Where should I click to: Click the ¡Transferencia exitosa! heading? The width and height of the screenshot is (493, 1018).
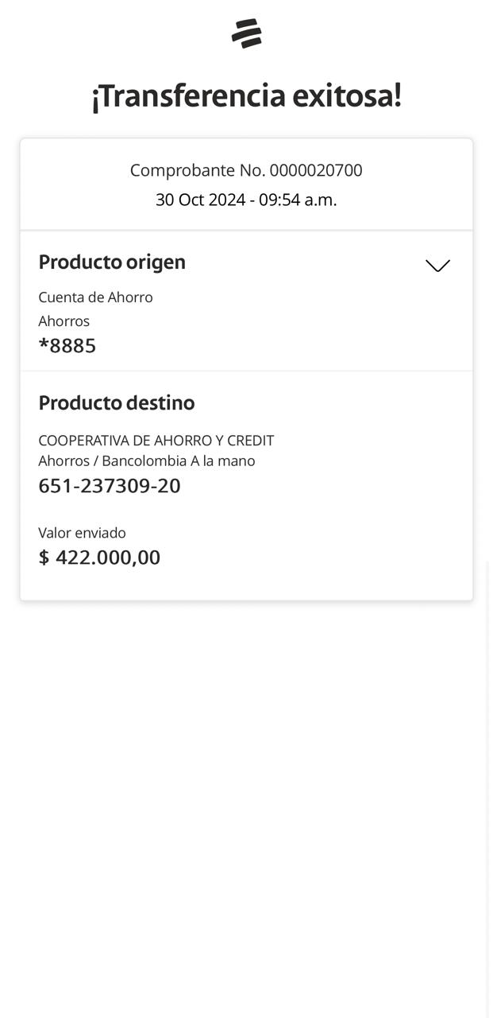point(246,96)
